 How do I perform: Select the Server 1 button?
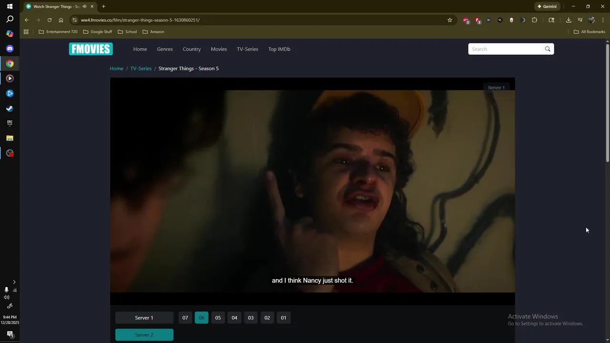144,318
